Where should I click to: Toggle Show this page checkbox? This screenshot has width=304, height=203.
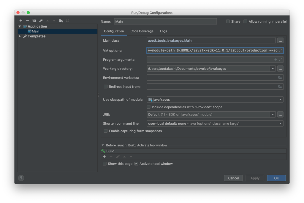coord(104,164)
